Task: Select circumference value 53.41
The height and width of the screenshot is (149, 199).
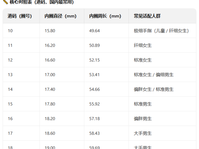Action: click(x=94, y=75)
